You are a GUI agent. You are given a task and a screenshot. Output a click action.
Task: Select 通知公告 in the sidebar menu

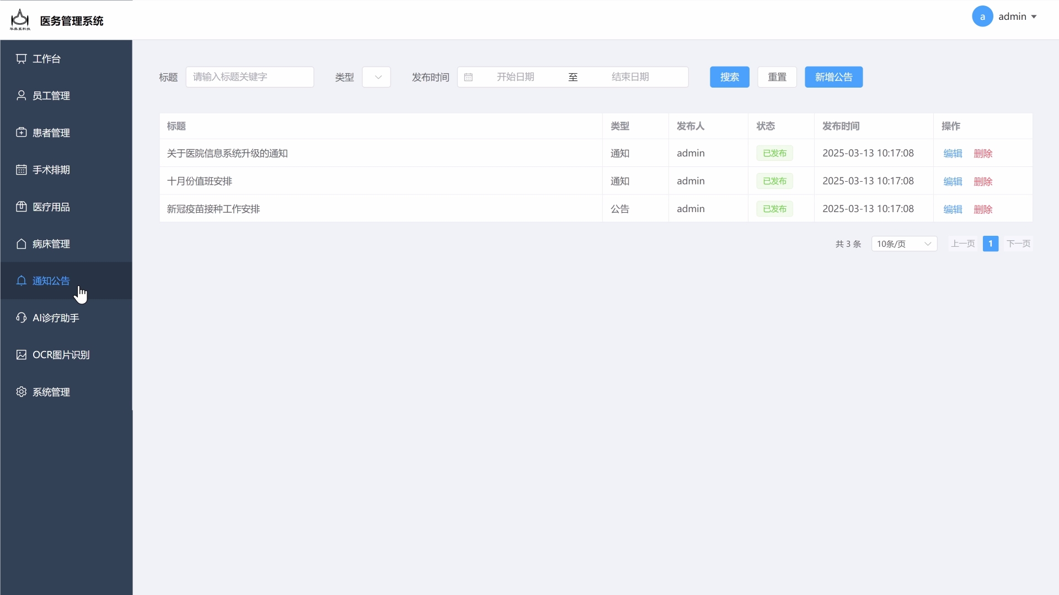[x=51, y=281]
